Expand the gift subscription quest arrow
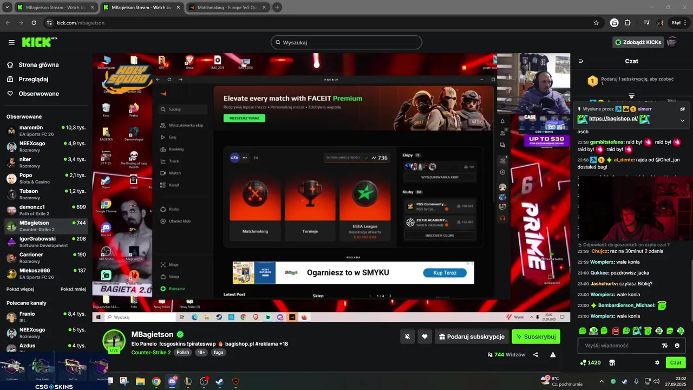 pos(631,96)
